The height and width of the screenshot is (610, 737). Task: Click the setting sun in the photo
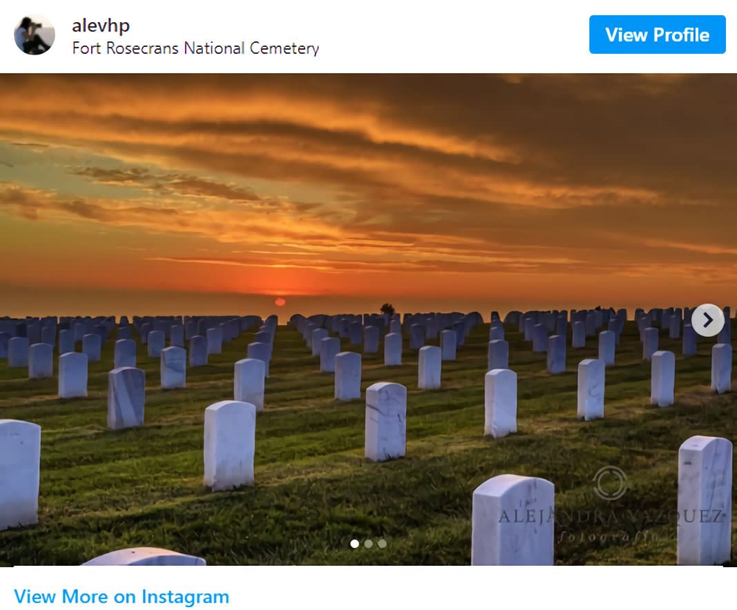tap(280, 302)
